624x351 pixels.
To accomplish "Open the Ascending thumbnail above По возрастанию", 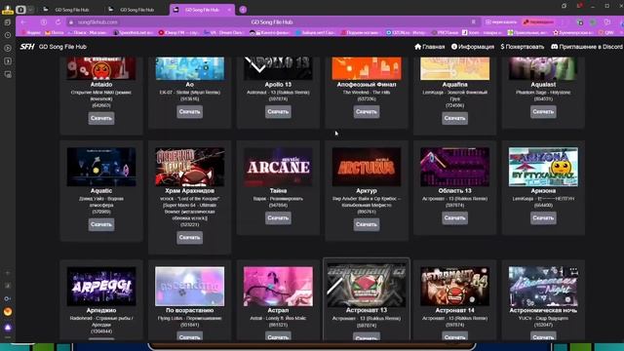I will tap(189, 286).
